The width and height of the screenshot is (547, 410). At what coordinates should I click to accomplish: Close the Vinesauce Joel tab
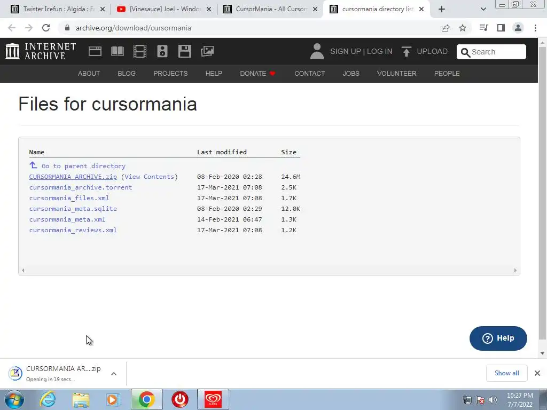209,9
